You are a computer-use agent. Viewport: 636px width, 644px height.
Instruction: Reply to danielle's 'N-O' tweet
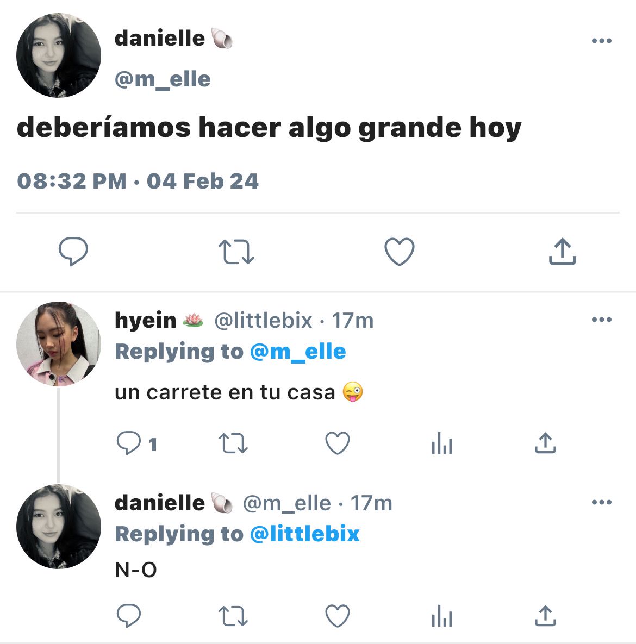(129, 616)
